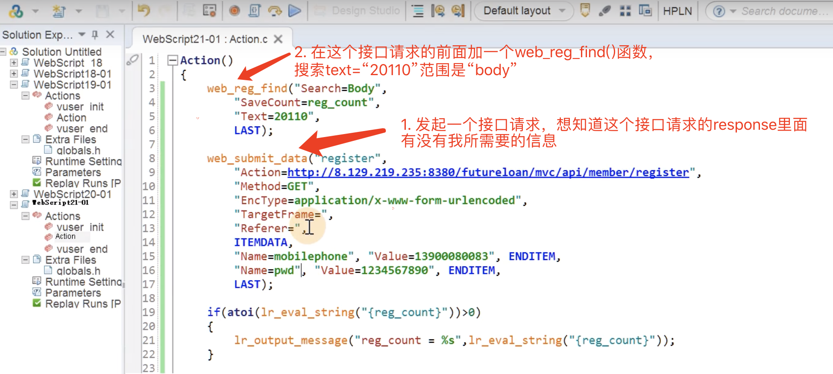Click the Search documentation field
833x374 pixels.
point(786,11)
